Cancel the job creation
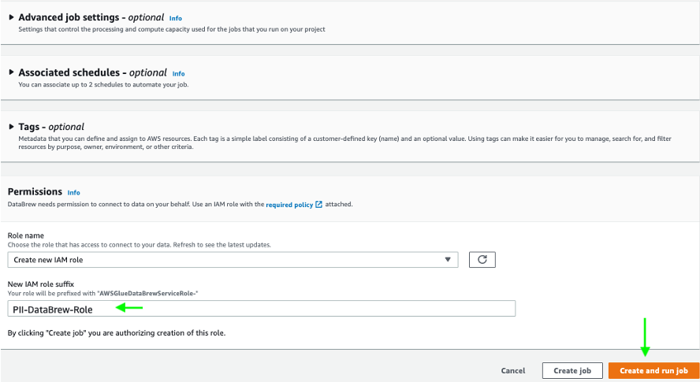 (513, 370)
